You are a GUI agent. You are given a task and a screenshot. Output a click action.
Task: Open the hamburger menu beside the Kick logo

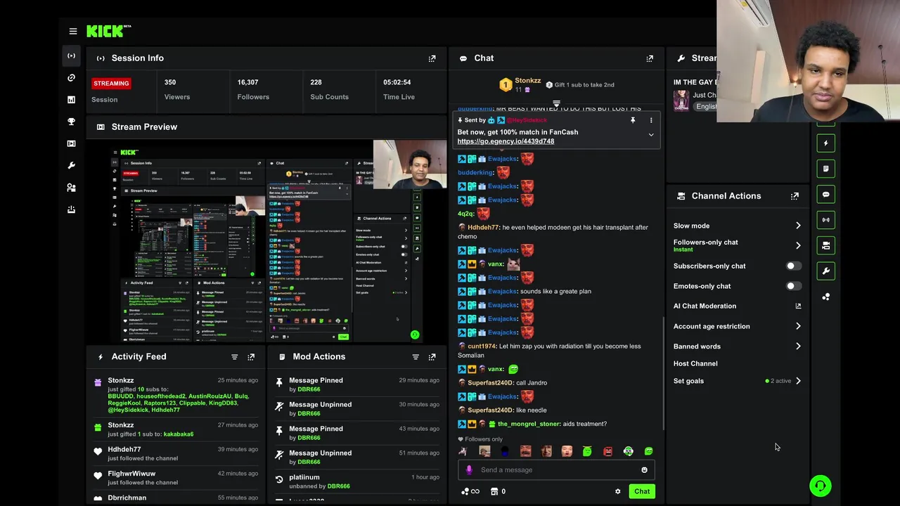pyautogui.click(x=73, y=31)
